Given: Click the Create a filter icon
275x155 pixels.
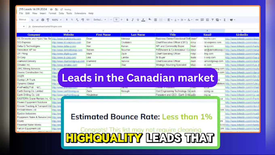Looking at the screenshot, I should click(212, 20).
